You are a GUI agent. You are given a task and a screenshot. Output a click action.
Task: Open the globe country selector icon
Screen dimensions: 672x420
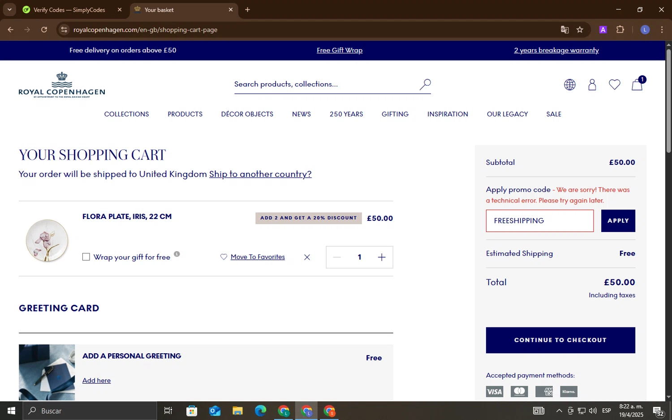[x=569, y=85]
